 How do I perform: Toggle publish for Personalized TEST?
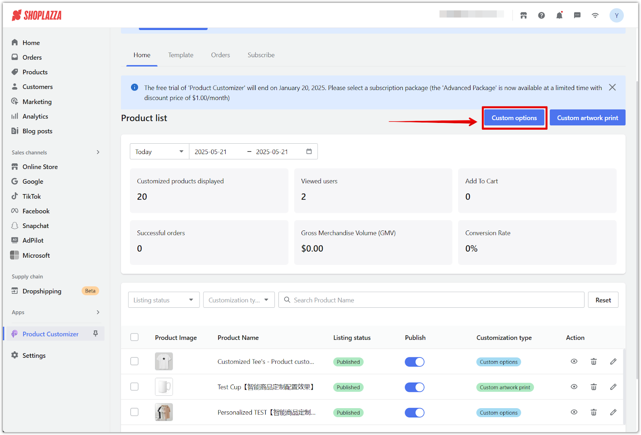pos(414,413)
